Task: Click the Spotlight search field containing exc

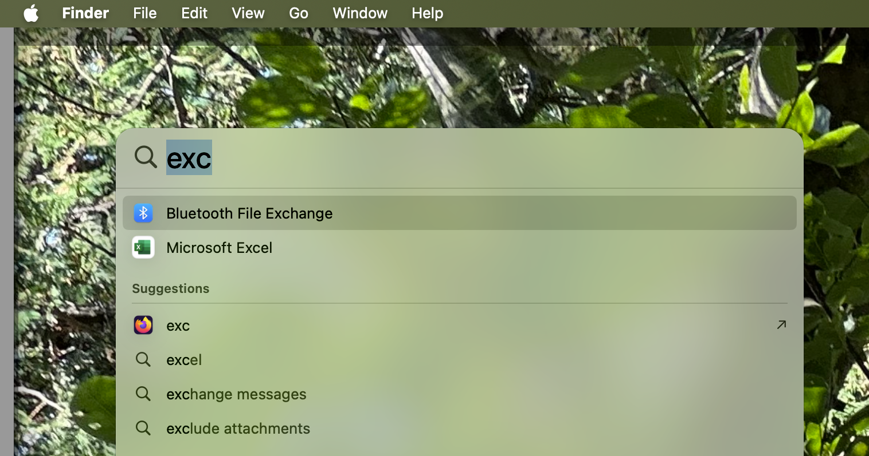Action: pos(459,158)
